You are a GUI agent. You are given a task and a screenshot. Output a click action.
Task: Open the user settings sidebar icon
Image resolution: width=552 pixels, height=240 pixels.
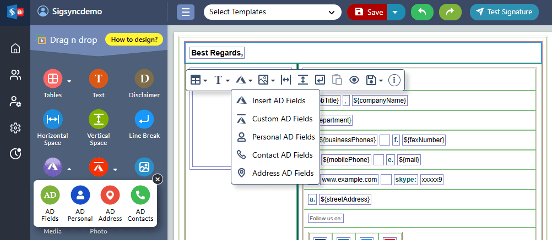[x=15, y=102]
